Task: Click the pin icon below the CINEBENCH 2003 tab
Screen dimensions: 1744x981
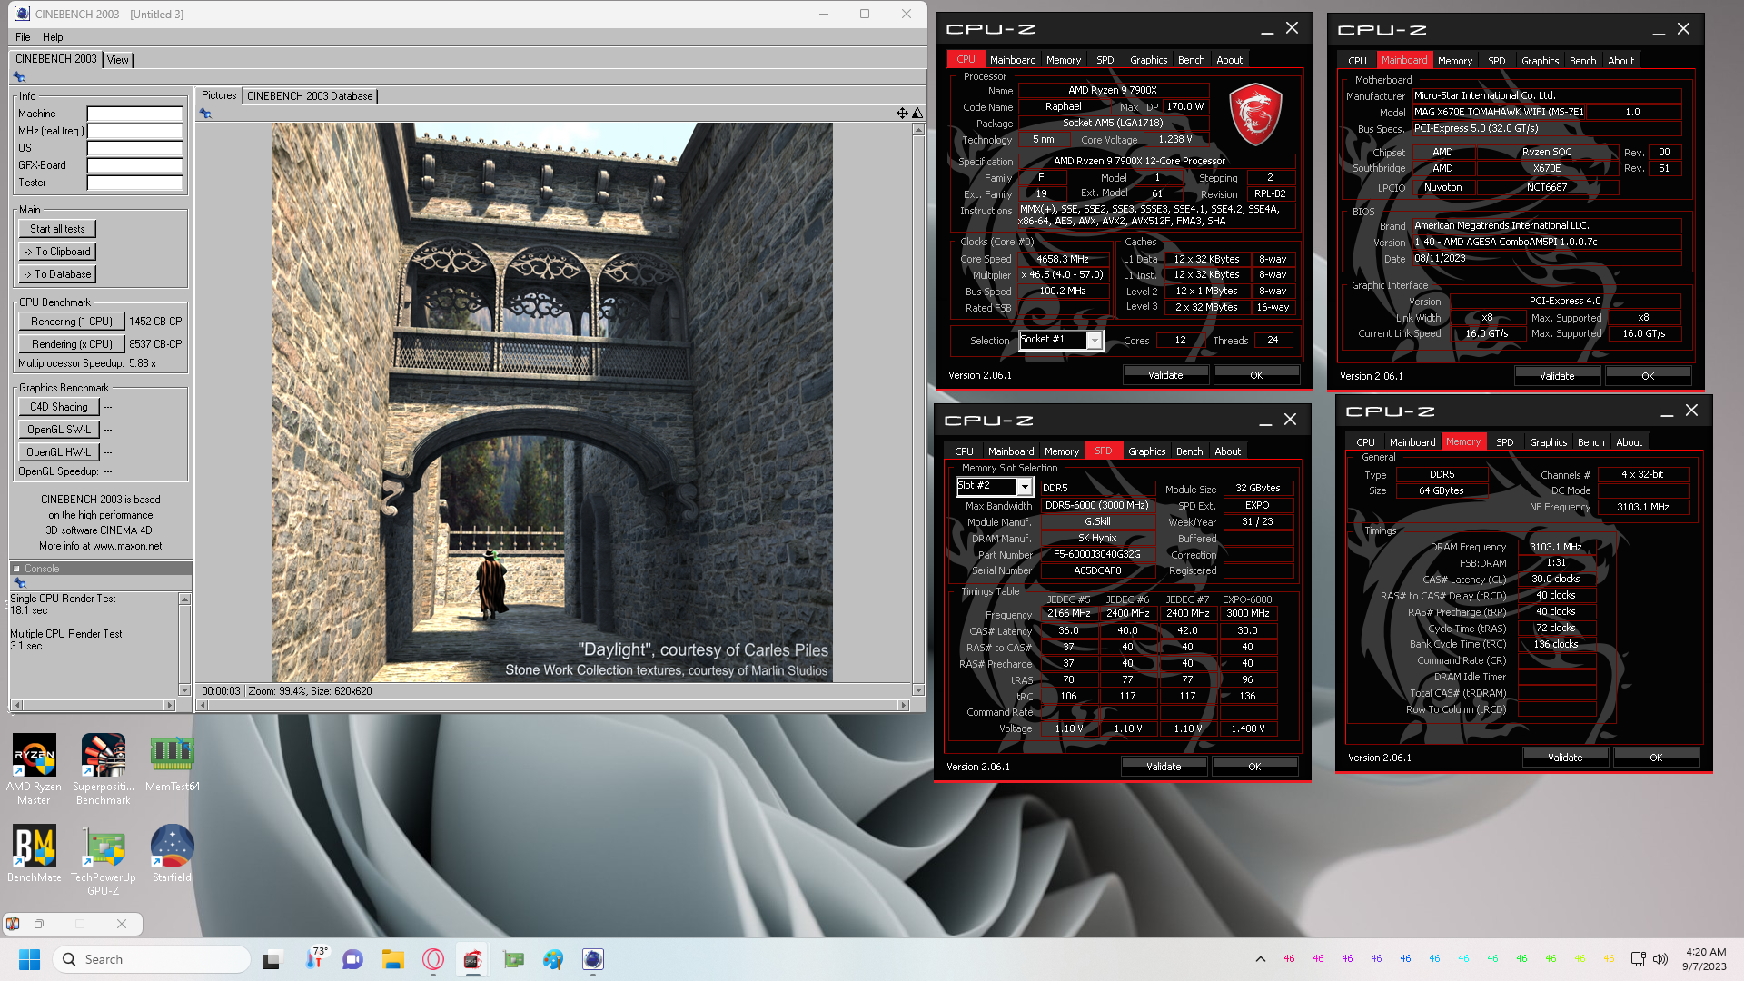Action: (x=19, y=77)
